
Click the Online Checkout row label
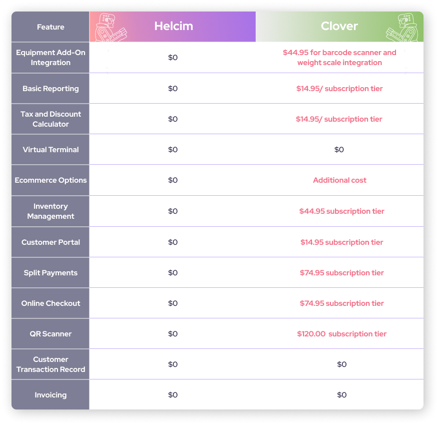tap(50, 303)
